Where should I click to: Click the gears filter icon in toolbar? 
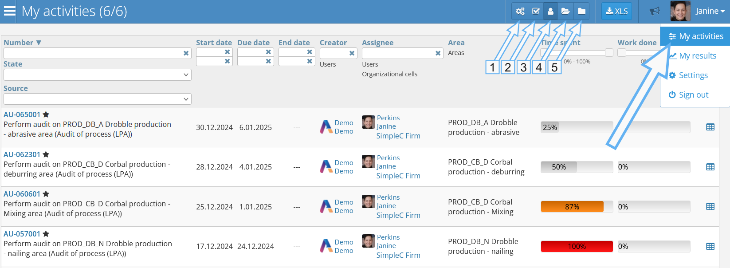520,11
